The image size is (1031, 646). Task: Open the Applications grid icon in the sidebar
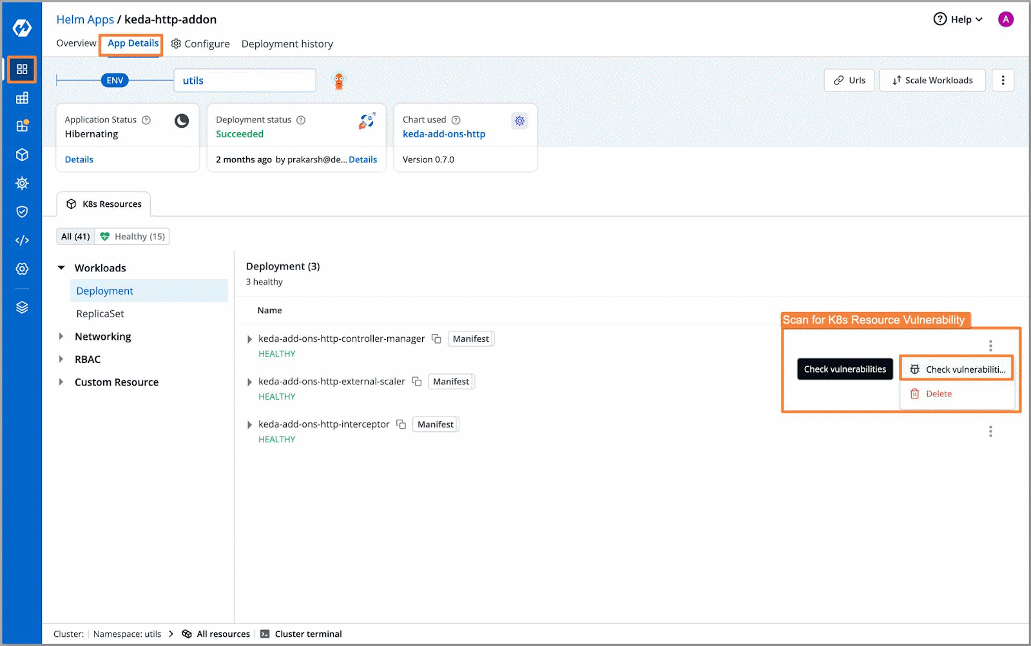pyautogui.click(x=22, y=69)
